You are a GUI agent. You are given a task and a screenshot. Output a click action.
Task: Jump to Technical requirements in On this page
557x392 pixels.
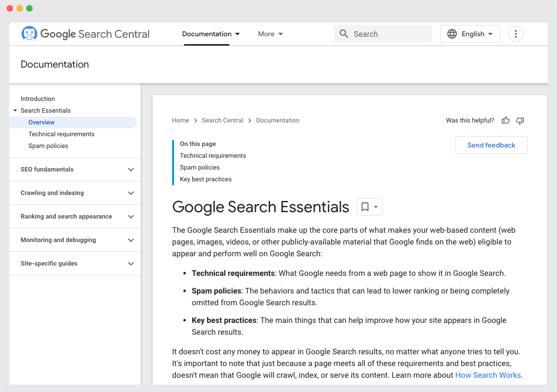(213, 155)
